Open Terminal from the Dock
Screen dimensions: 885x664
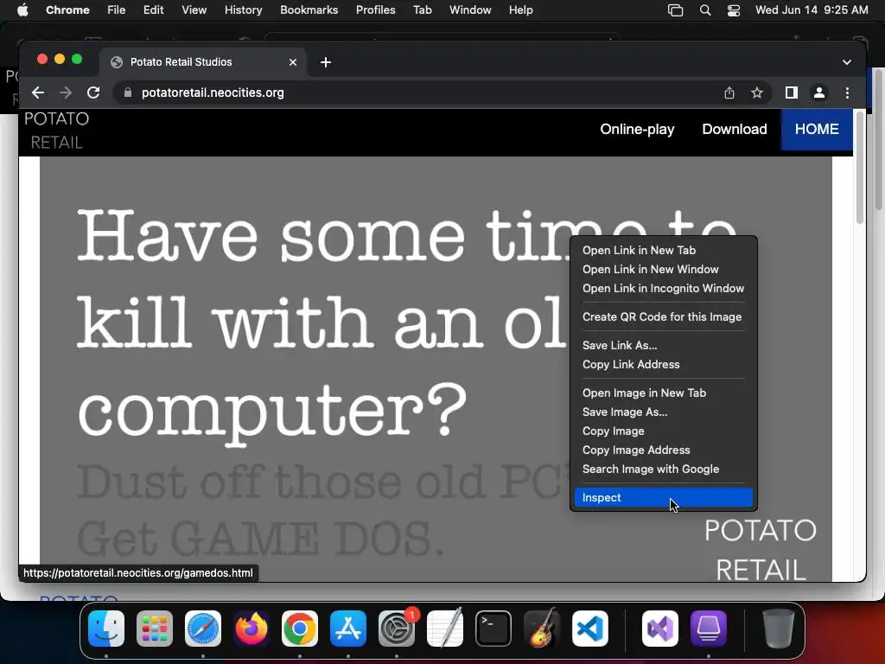tap(493, 629)
